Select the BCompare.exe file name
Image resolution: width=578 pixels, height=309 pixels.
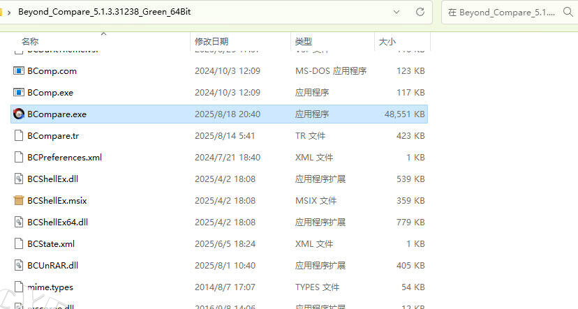click(x=57, y=114)
